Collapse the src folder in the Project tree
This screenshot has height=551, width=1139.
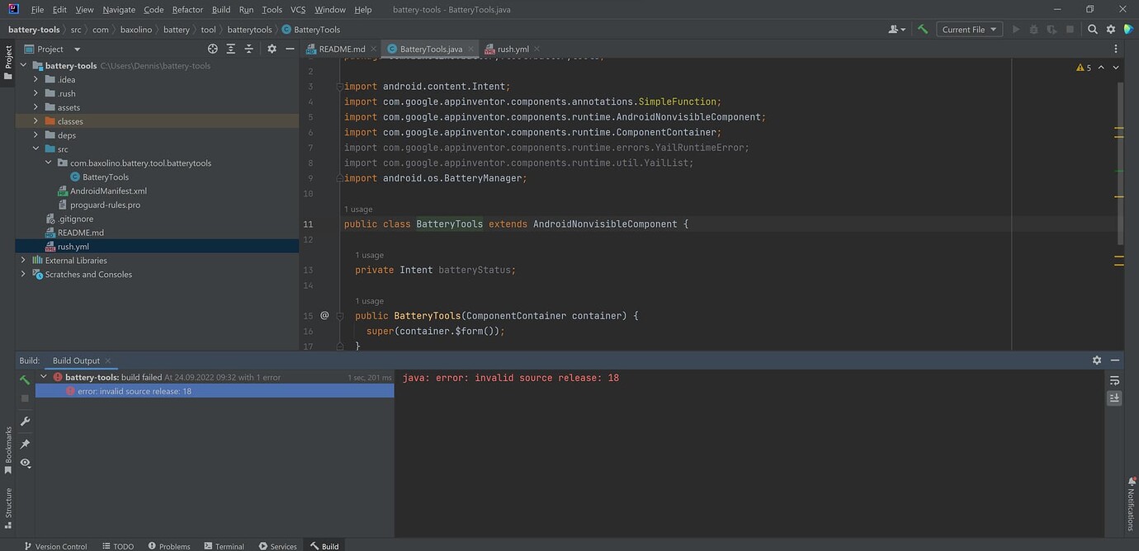point(35,148)
